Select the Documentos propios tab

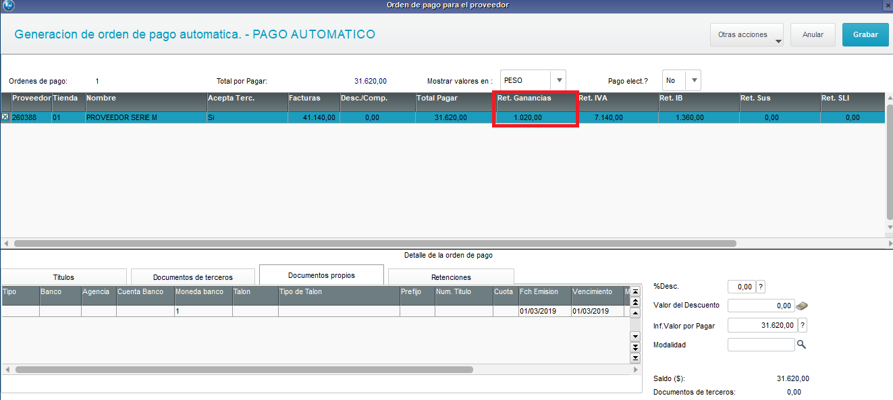tap(321, 275)
